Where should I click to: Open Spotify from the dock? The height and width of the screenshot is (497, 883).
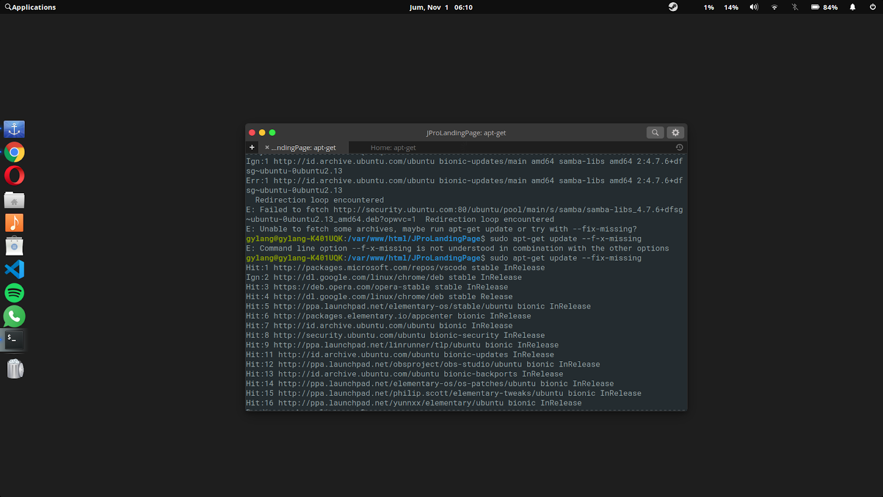pyautogui.click(x=14, y=293)
